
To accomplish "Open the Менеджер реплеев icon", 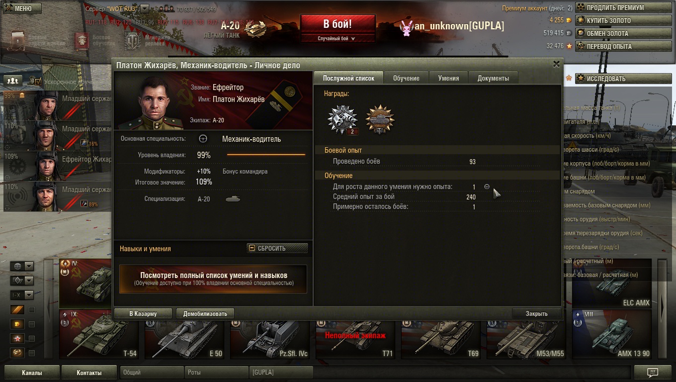I will [133, 40].
